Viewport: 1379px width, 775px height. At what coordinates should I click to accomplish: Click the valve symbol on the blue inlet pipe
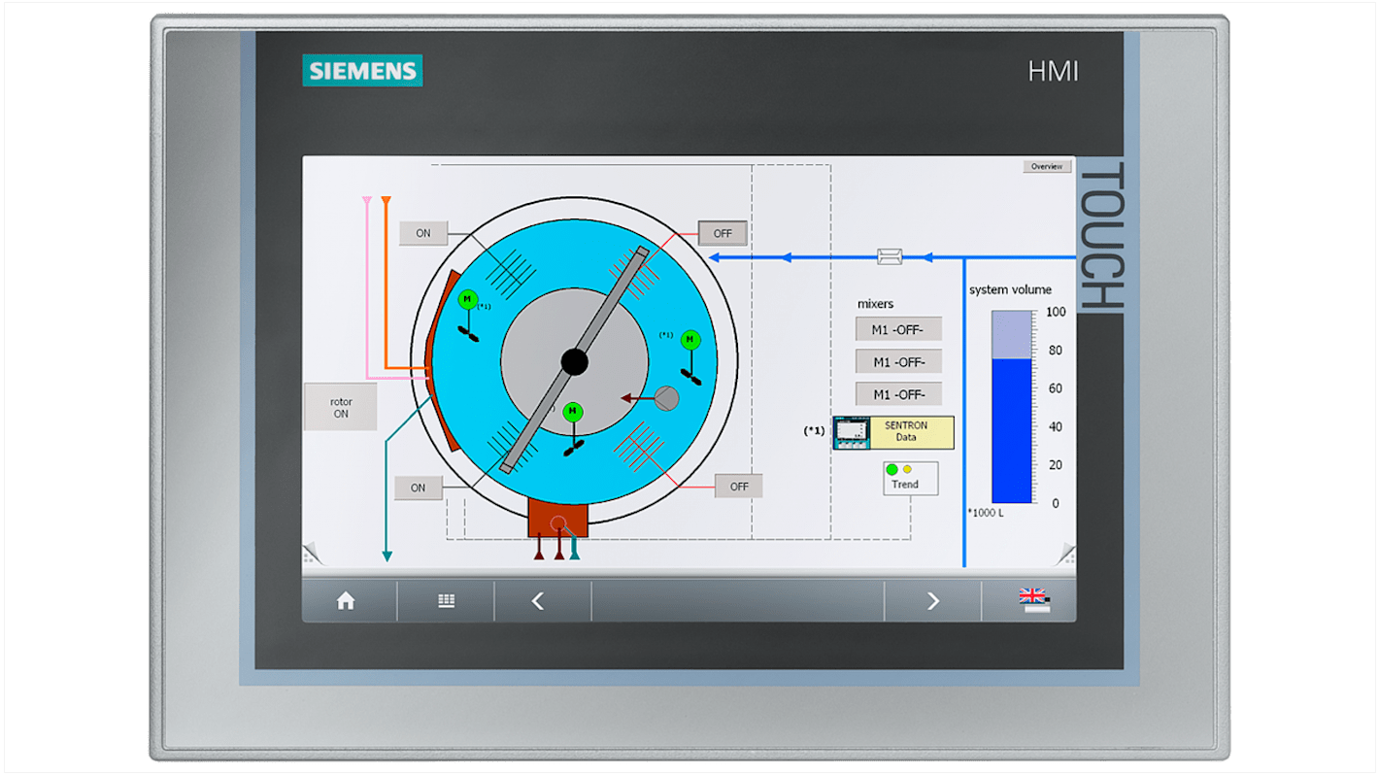pyautogui.click(x=889, y=257)
